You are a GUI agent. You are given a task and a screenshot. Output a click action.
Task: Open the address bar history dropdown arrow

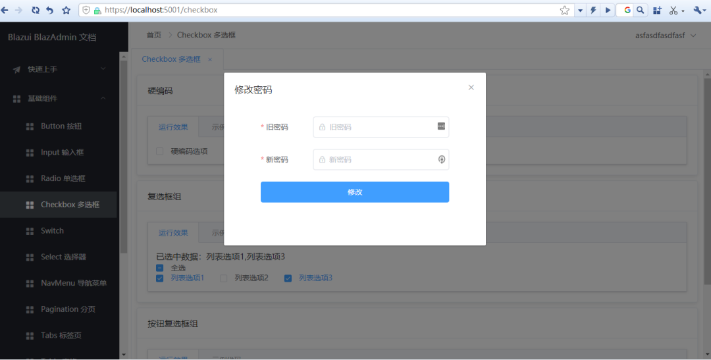(580, 10)
